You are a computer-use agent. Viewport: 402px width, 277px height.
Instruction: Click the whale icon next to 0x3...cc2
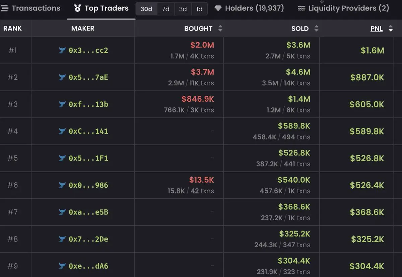point(62,51)
